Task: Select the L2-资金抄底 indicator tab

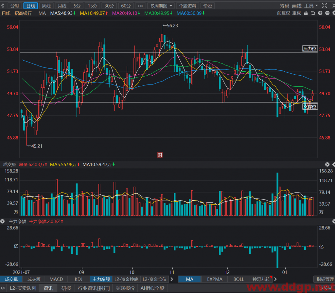Action: [126, 279]
